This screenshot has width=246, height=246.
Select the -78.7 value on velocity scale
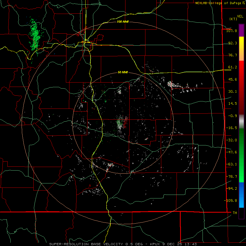tap(232, 177)
